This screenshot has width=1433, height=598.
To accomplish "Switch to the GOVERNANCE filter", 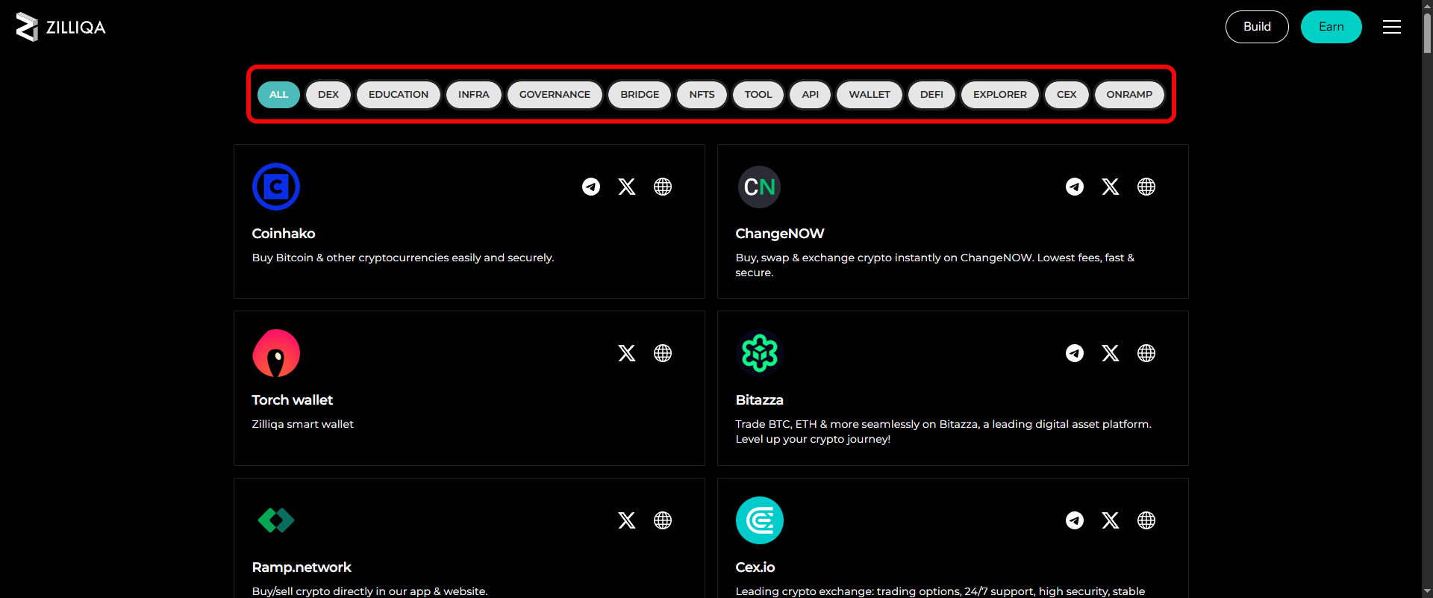I will pyautogui.click(x=555, y=95).
